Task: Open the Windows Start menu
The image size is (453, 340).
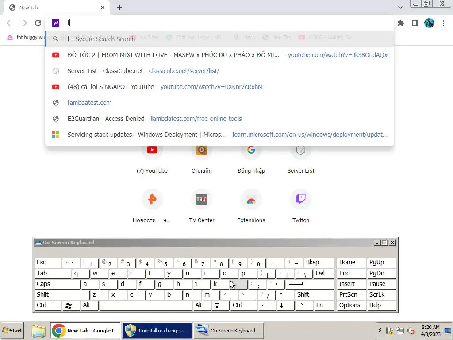Action: 12,330
